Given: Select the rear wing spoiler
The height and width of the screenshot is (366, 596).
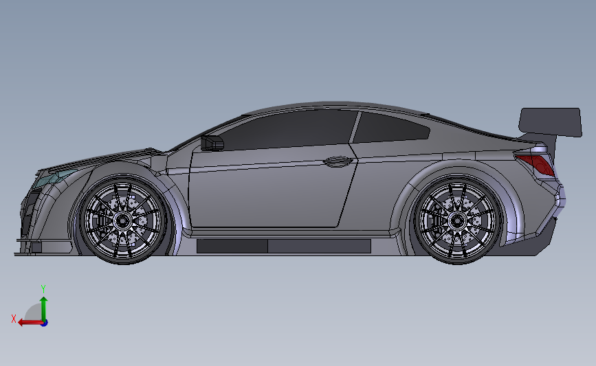Looking at the screenshot, I should point(551,122).
